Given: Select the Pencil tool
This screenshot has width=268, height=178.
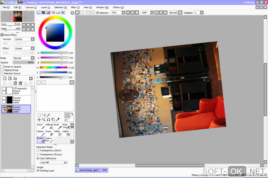Looking at the screenshot, I should (x=41, y=126).
